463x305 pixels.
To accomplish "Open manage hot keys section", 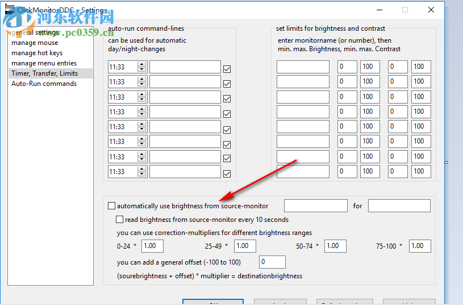I will 37,53.
